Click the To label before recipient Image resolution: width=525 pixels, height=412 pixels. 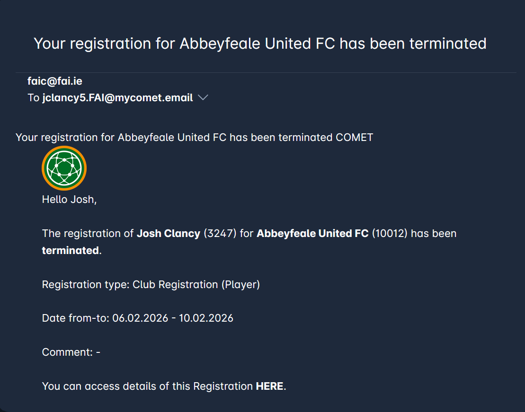coord(33,98)
